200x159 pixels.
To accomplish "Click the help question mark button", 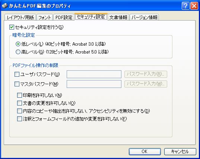I will 185,6.
